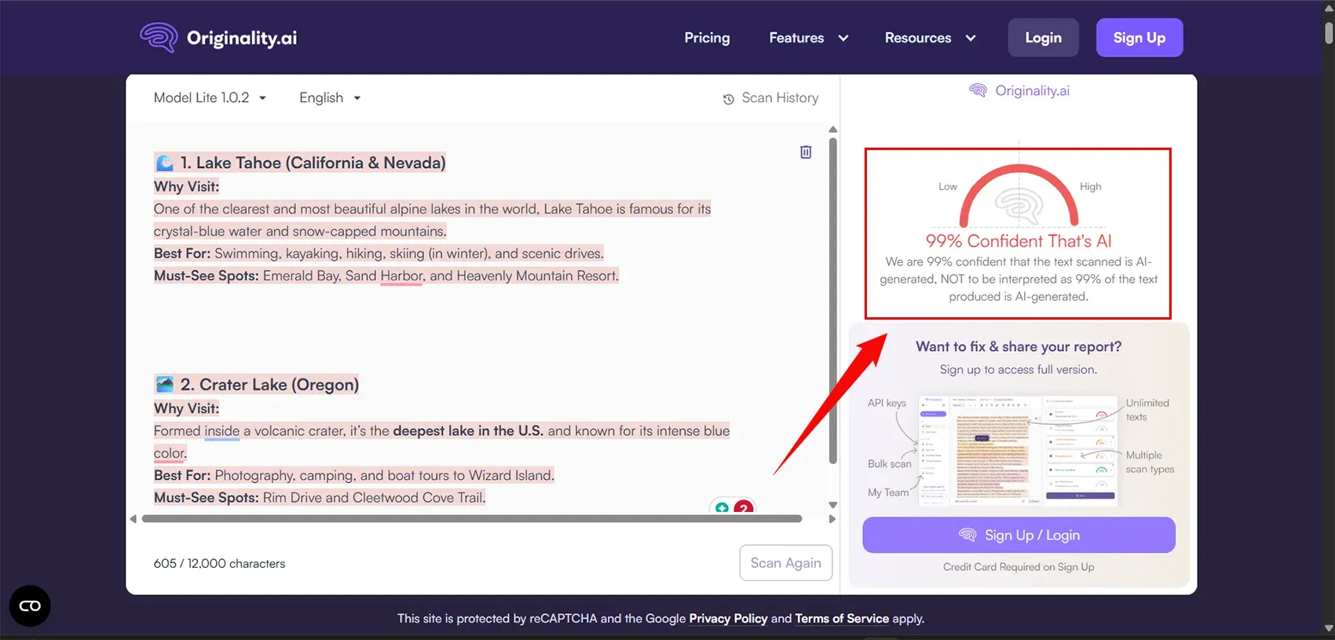Expand the Resources menu
Image resolution: width=1335 pixels, height=640 pixels.
point(930,38)
